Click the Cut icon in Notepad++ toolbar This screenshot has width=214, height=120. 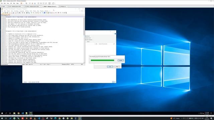tap(16, 13)
